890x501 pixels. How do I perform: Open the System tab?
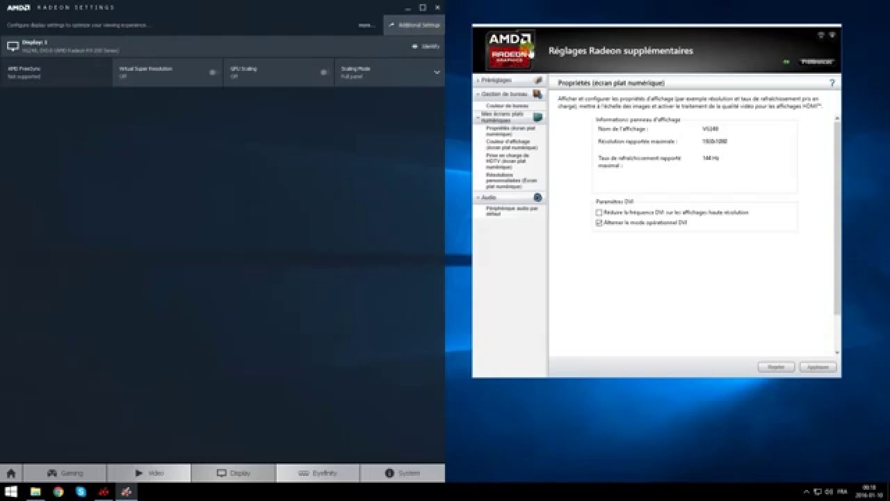(403, 473)
